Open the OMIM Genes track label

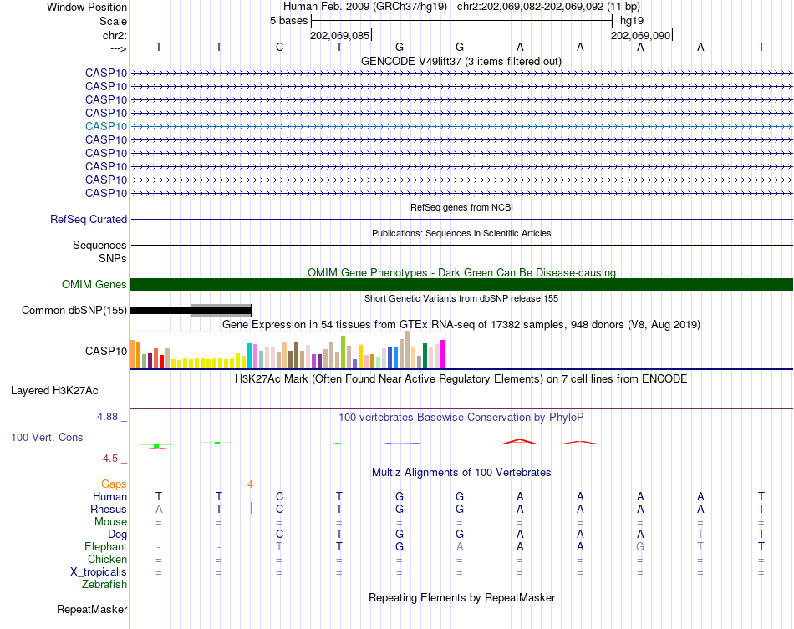pos(94,284)
